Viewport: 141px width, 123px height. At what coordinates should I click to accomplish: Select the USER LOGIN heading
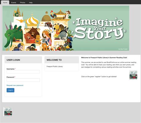[x=13, y=60]
